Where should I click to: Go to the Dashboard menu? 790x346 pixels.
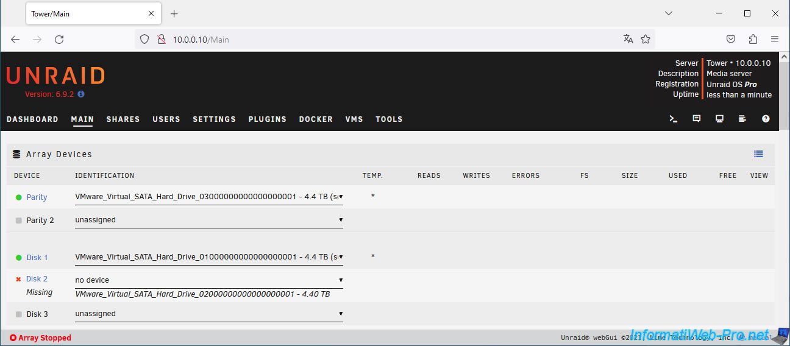(x=32, y=119)
